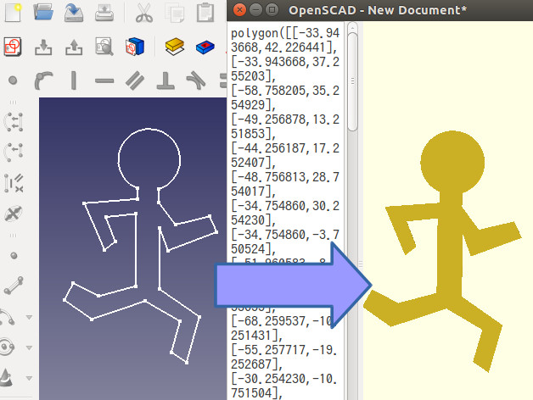Close the OpenSCAD window
Image resolution: width=533 pixels, height=400 pixels.
[239, 10]
